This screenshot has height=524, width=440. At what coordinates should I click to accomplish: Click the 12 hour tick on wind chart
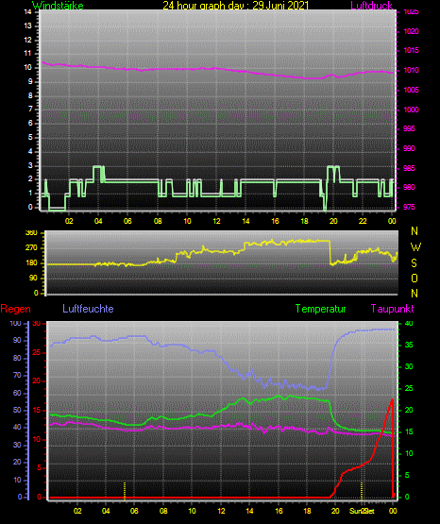point(216,221)
